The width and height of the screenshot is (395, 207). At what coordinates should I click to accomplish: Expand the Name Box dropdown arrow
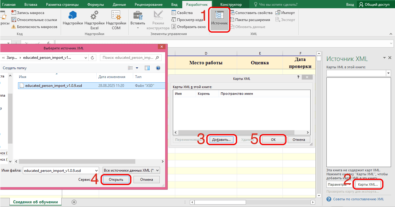[x=9, y=44]
